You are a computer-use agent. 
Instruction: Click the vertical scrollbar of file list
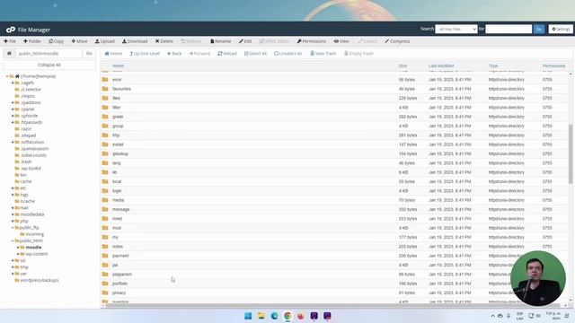coord(571,153)
